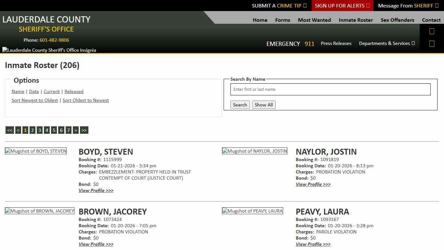
Task: Expand Sign Up For Alerts
Action: pyautogui.click(x=342, y=6)
